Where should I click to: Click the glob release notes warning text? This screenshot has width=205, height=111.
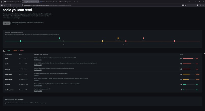25,103
